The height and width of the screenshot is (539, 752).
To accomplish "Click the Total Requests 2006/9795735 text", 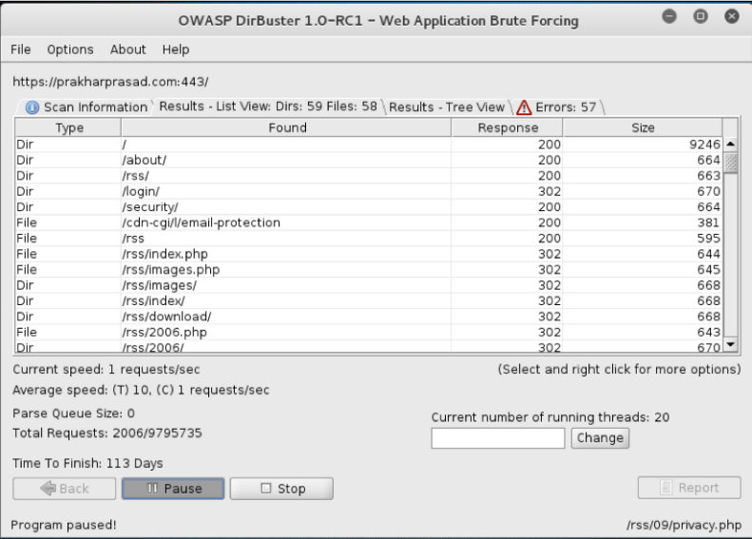I will pos(107,433).
